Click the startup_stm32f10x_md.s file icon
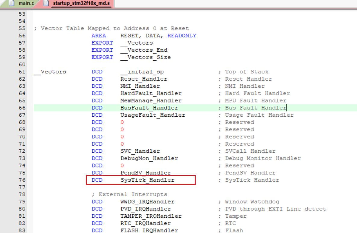 point(46,3)
